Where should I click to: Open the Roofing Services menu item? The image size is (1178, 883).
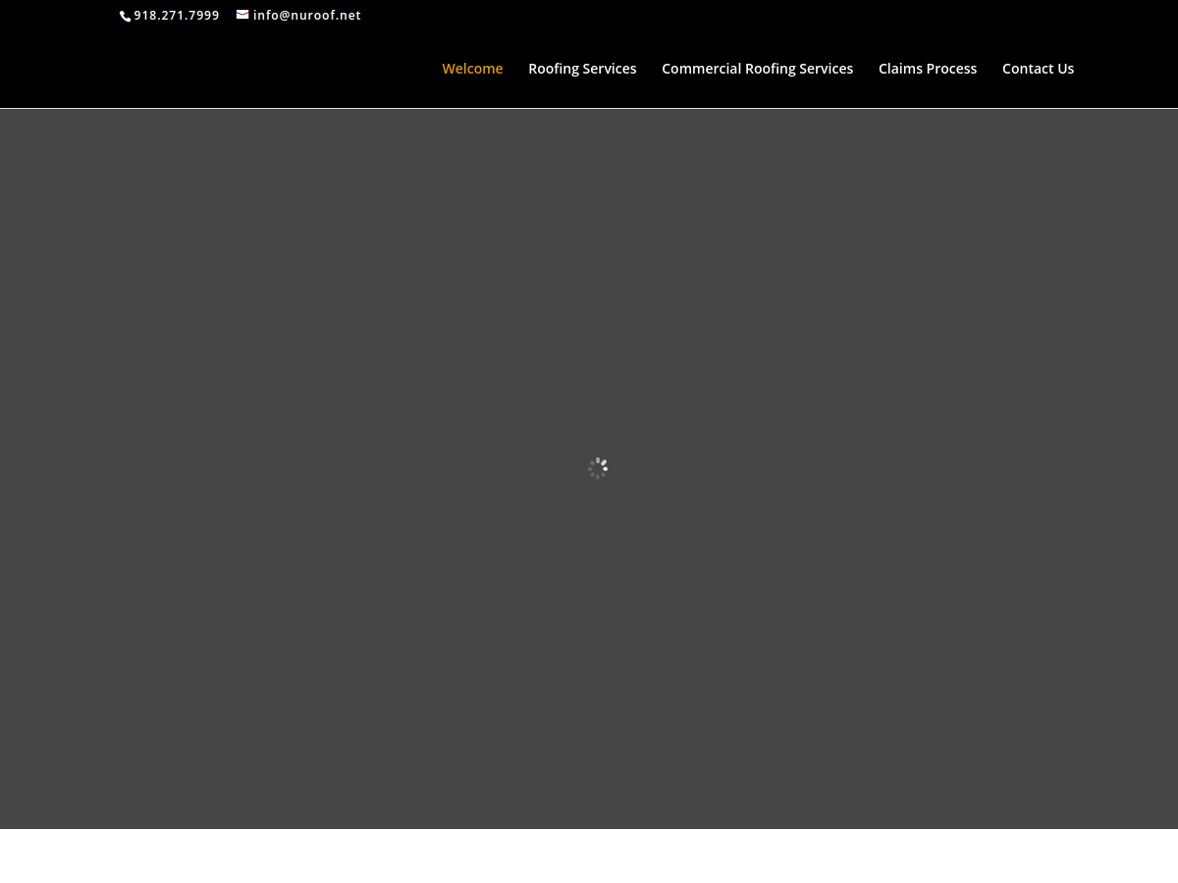[582, 69]
